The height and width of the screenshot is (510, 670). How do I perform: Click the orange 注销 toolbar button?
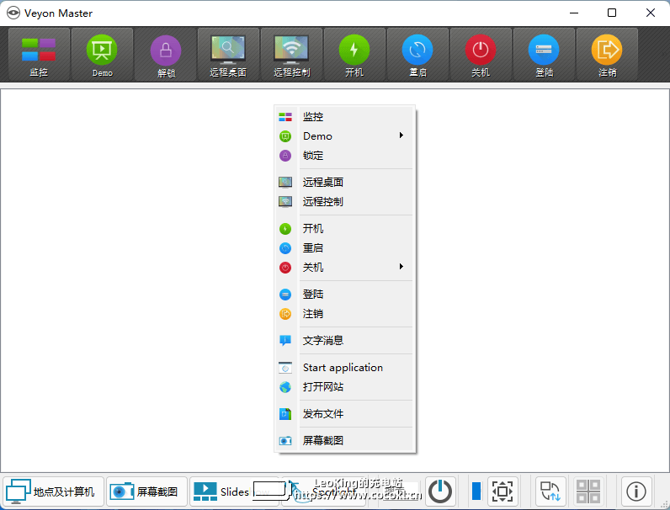[x=607, y=55]
